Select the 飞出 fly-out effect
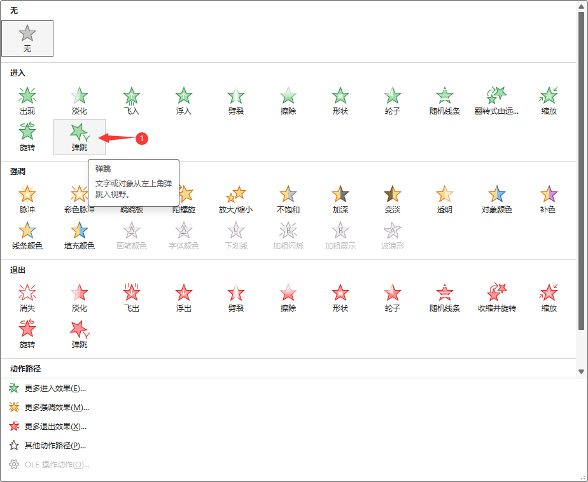The height and width of the screenshot is (482, 588). [132, 298]
